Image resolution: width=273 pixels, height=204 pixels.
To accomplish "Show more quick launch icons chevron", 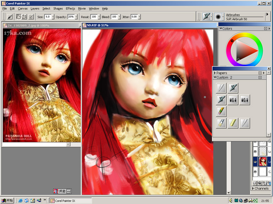I will (44, 200).
